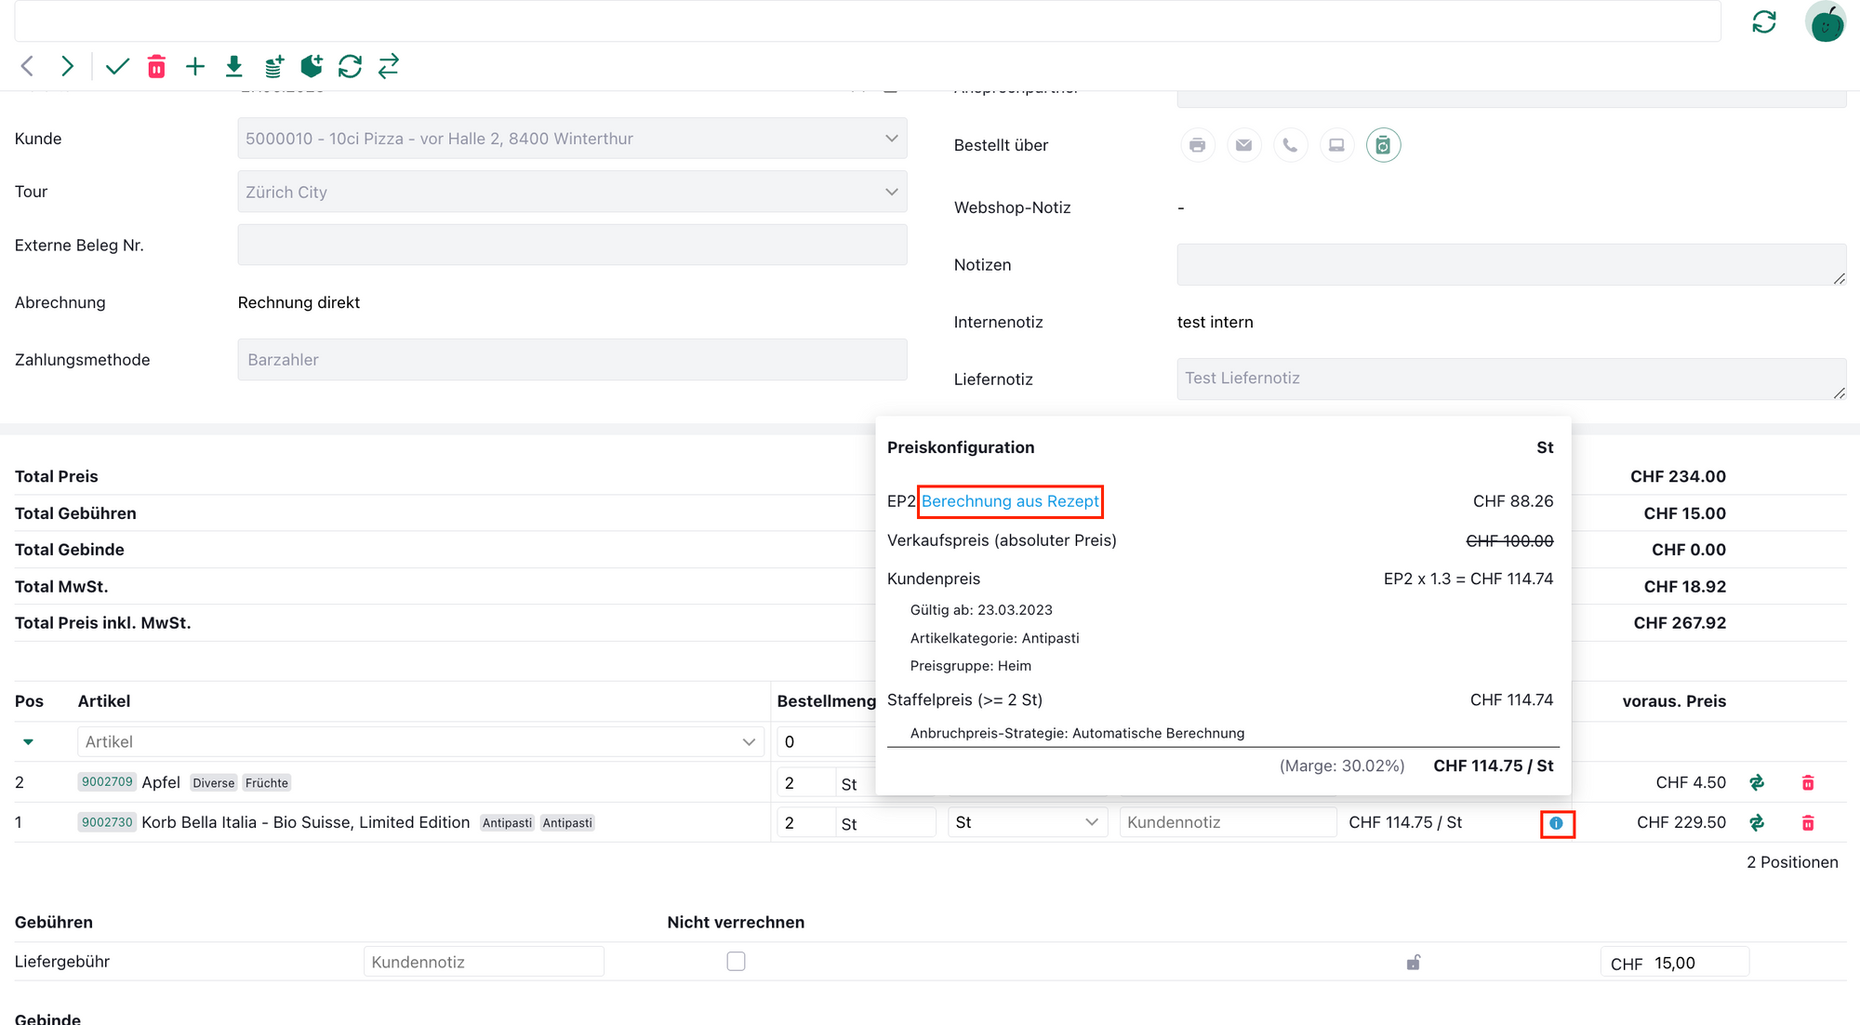Select phone as Bestellt über channel
The image size is (1860, 1025).
1290,145
